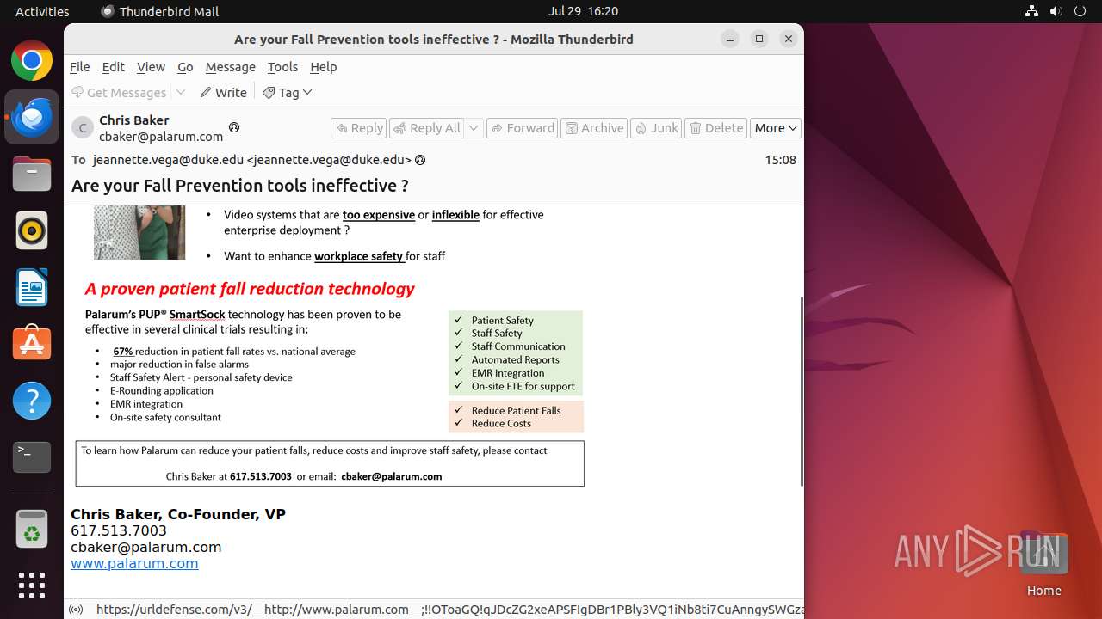Open Thunderbird from the dock
Viewport: 1102px width, 619px height.
[x=32, y=117]
